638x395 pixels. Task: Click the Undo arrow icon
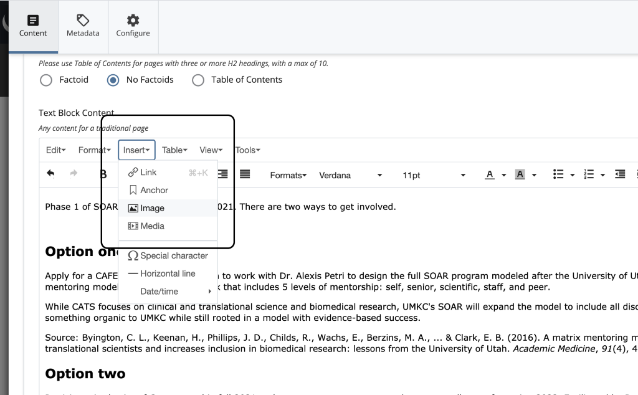click(x=50, y=174)
